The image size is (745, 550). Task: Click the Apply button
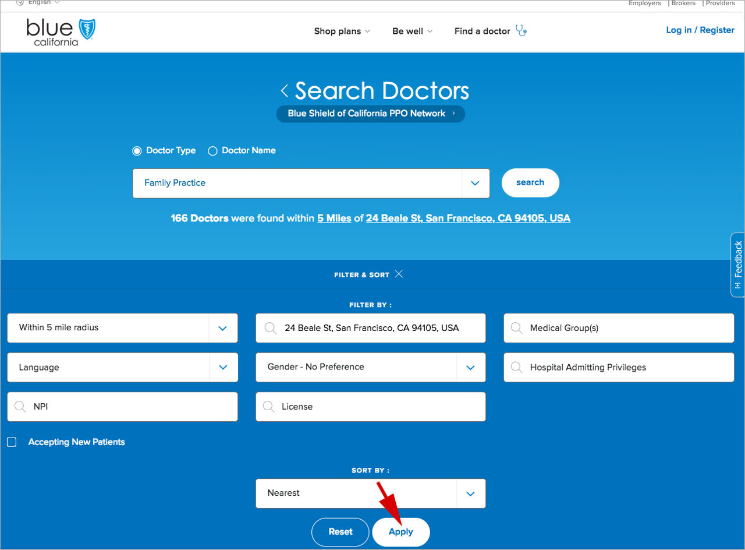[400, 532]
